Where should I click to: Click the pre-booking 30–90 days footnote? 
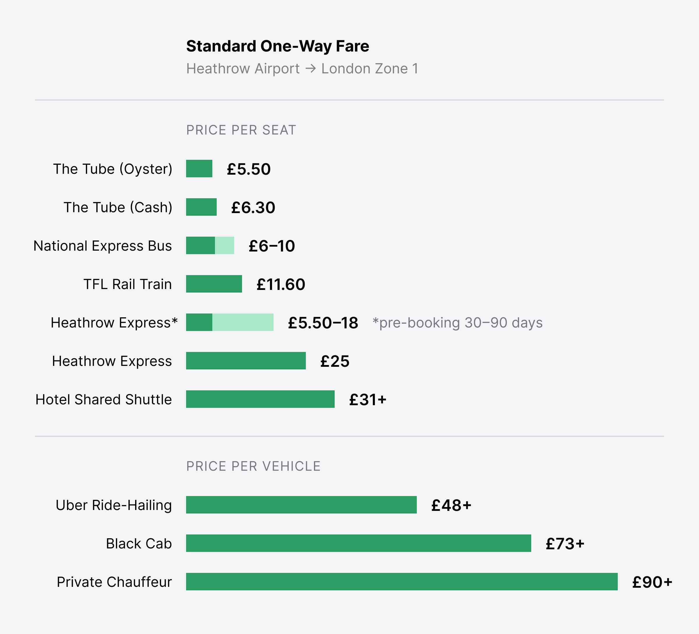458,323
